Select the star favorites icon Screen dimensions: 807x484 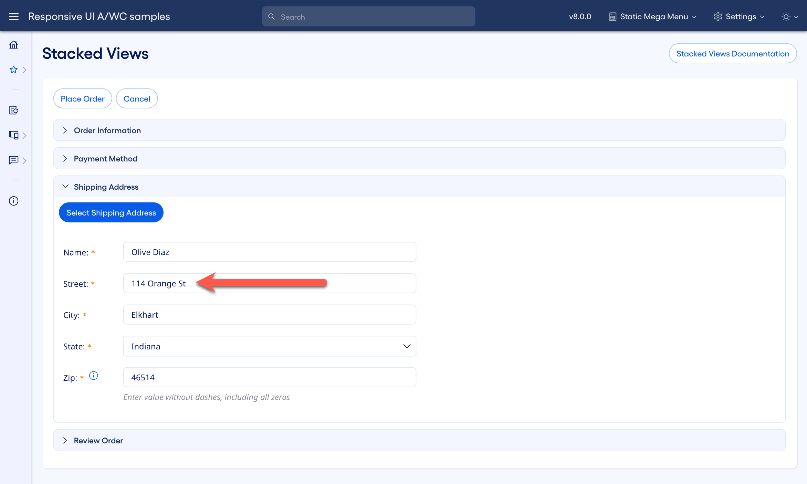[13, 70]
